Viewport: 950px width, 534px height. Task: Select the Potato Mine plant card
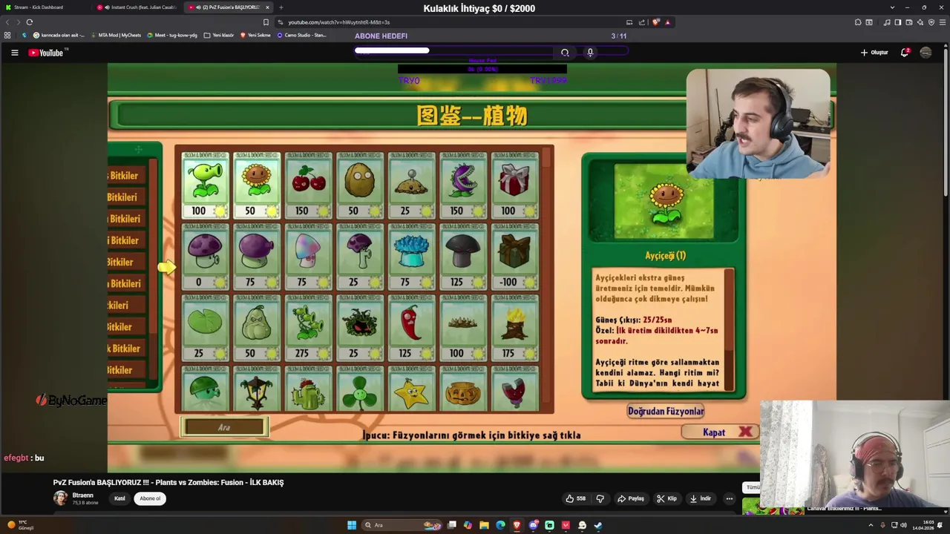click(412, 185)
